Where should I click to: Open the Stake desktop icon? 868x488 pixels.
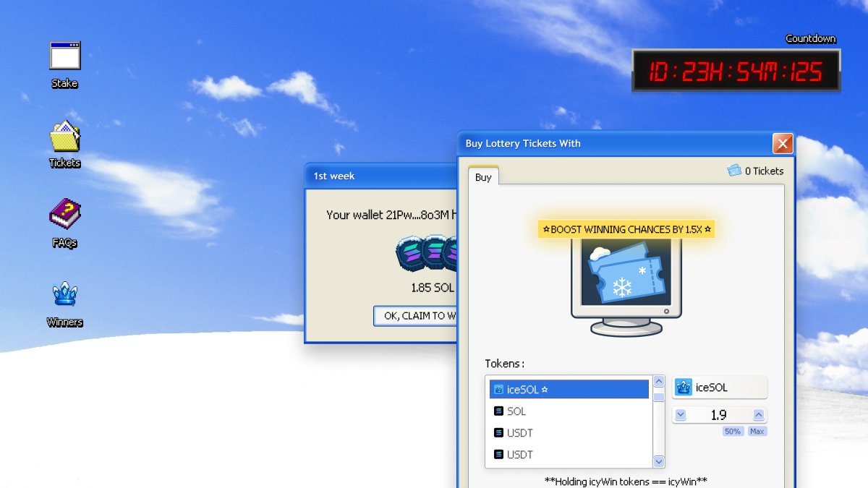click(64, 56)
